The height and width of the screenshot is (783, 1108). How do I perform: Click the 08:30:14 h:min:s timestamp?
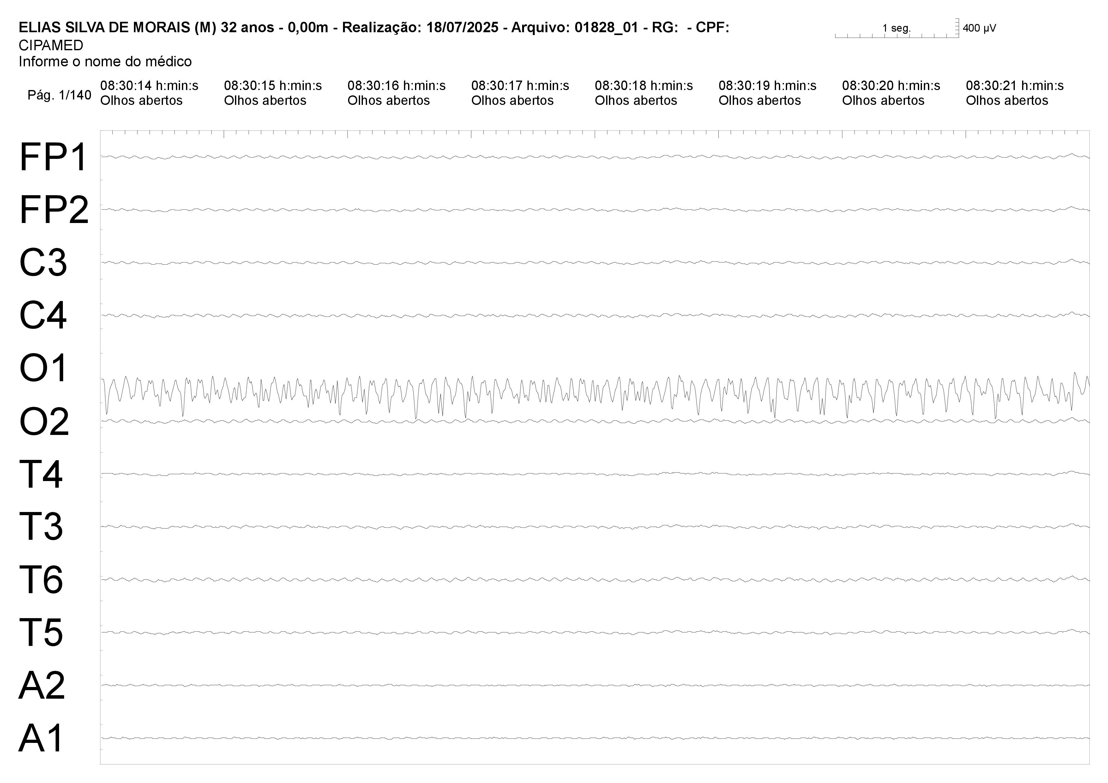[x=149, y=86]
